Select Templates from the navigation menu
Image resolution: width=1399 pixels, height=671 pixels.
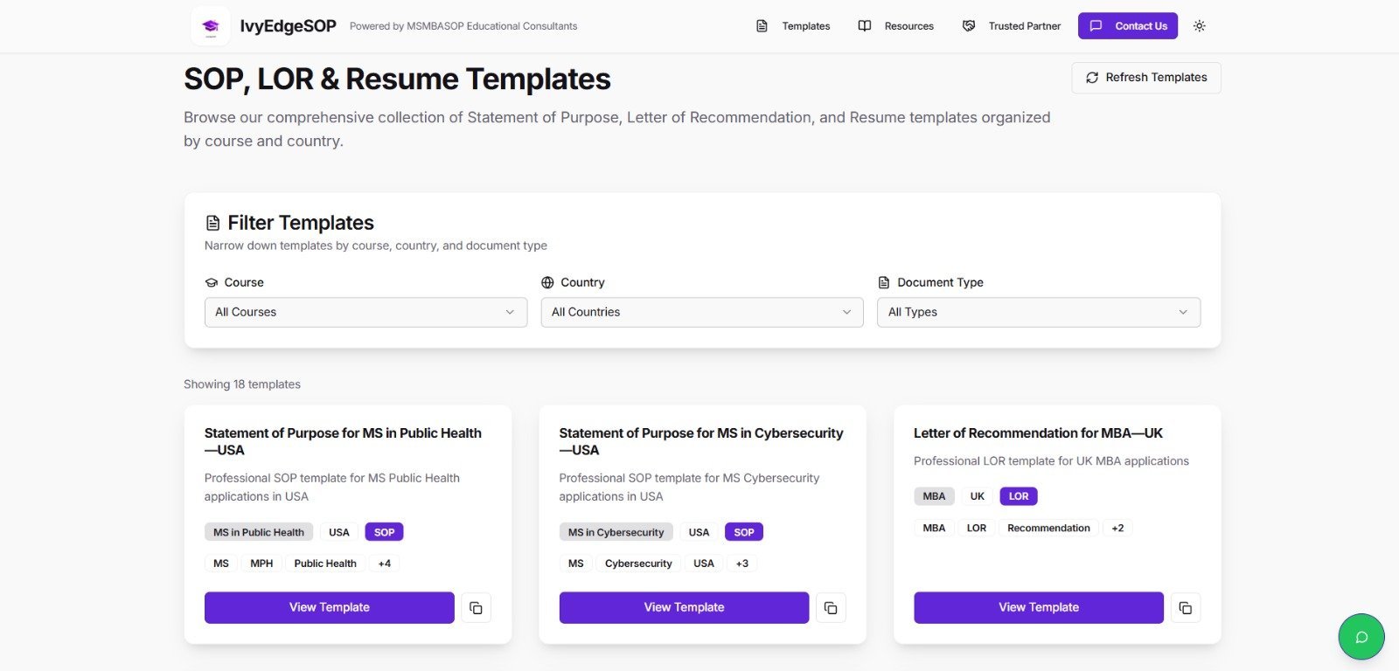pyautogui.click(x=805, y=26)
